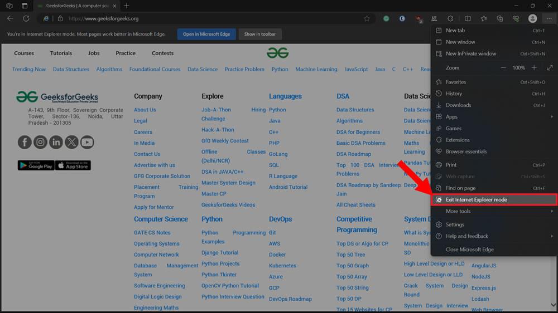Click Open in Microsoft Edge button
This screenshot has height=313, width=558.
(x=206, y=34)
